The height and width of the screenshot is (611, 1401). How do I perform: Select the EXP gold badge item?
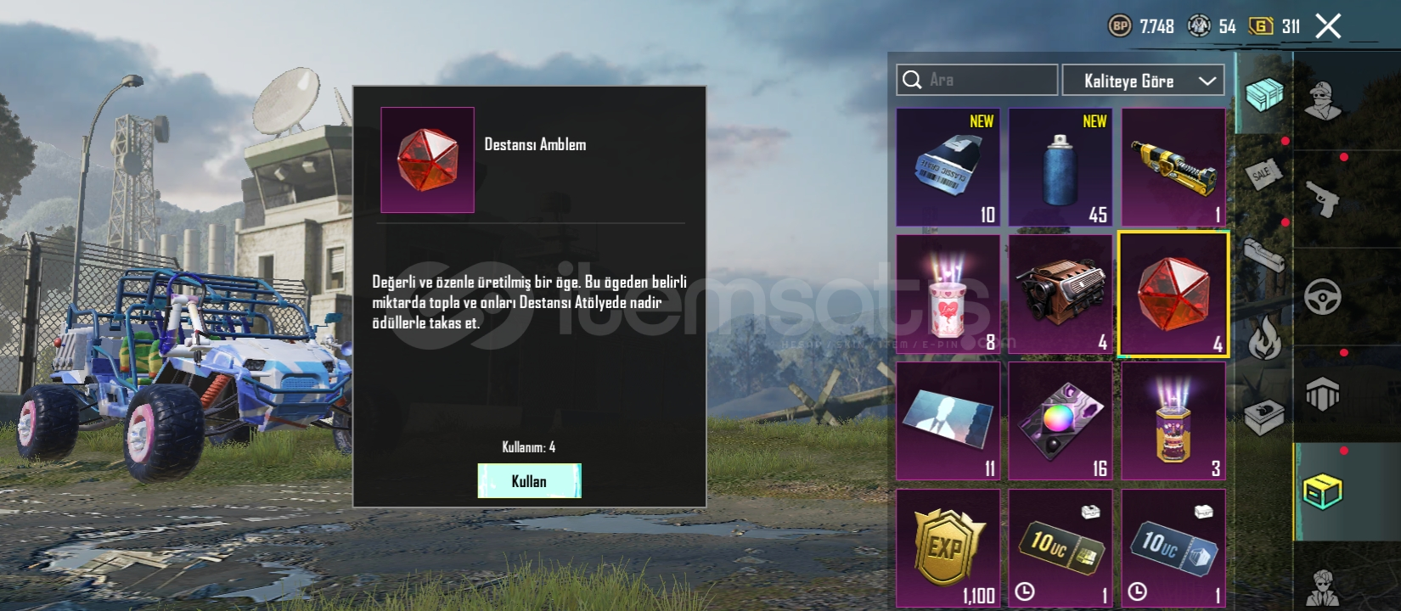pos(948,548)
